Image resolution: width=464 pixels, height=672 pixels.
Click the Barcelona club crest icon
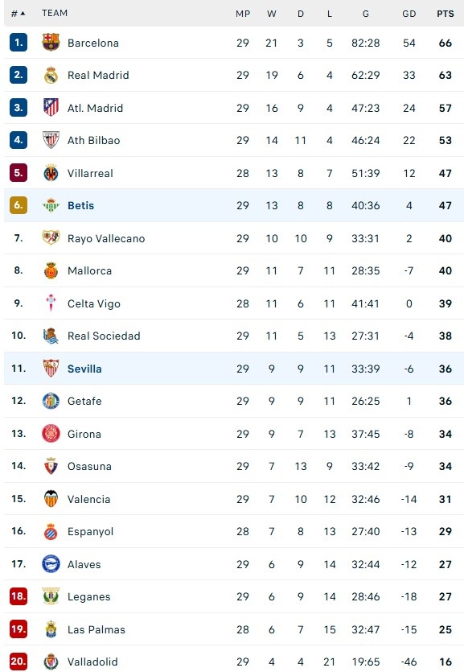click(51, 42)
